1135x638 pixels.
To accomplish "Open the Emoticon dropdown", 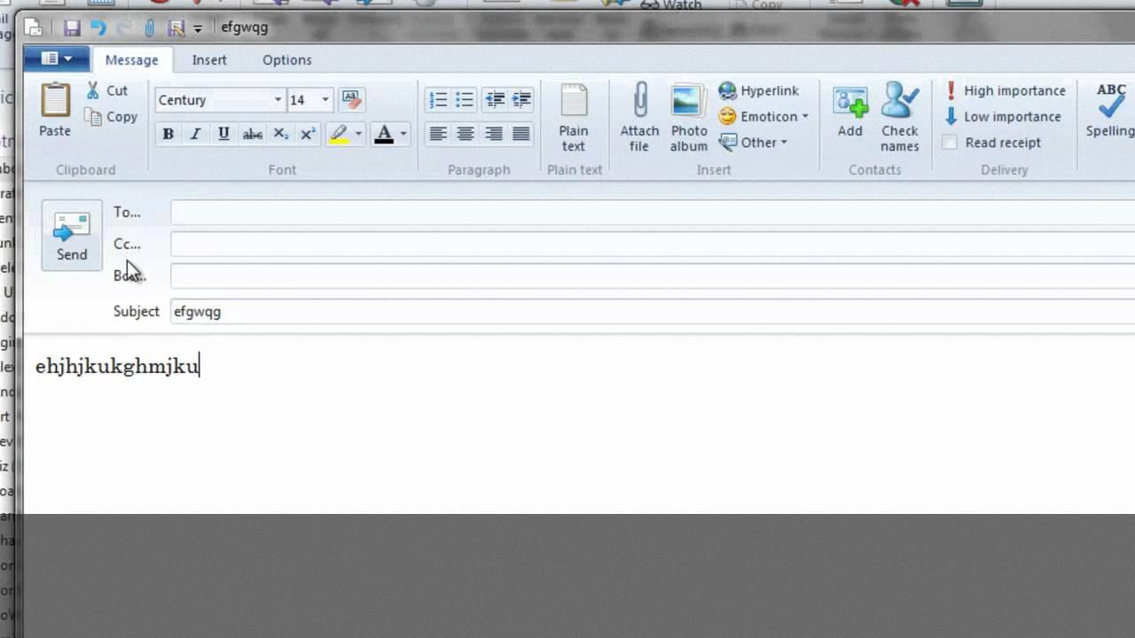I will point(763,116).
